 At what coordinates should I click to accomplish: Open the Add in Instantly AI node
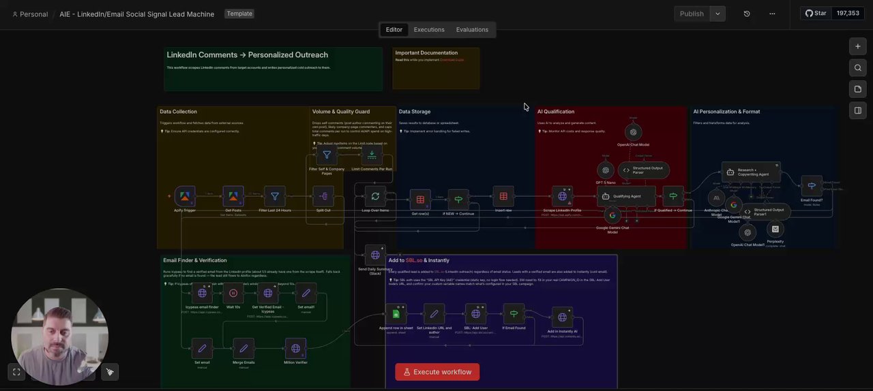point(562,317)
